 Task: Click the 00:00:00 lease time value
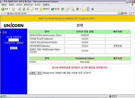click(85, 35)
